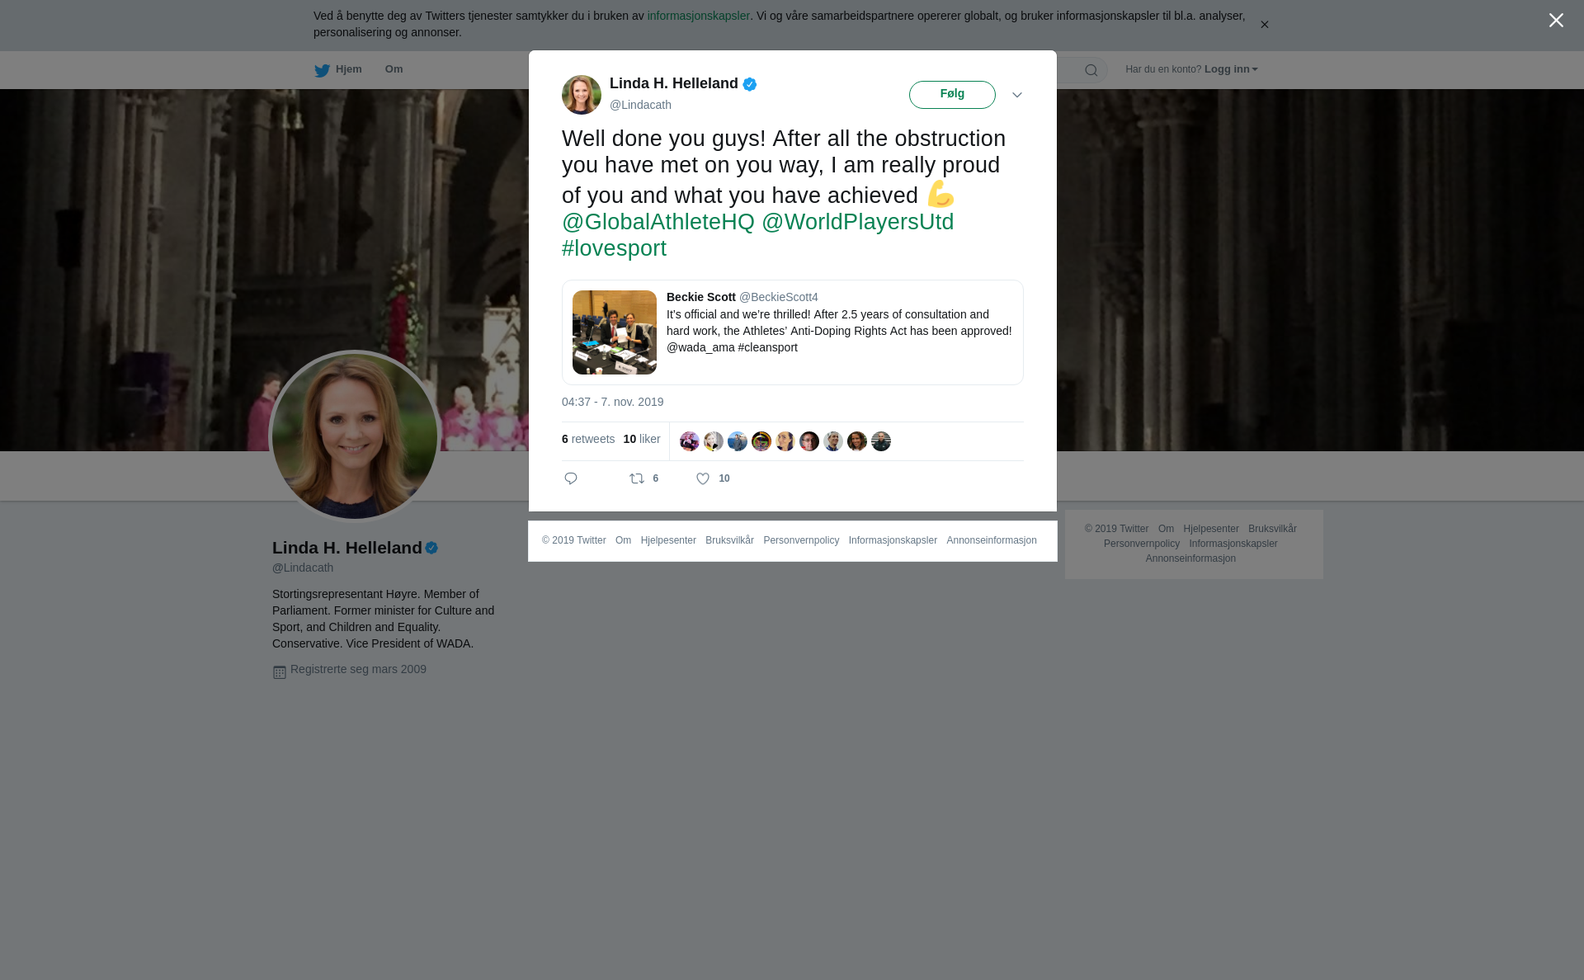
Task: Open the @WorldPlayersUtd mention link
Action: pyautogui.click(x=857, y=222)
